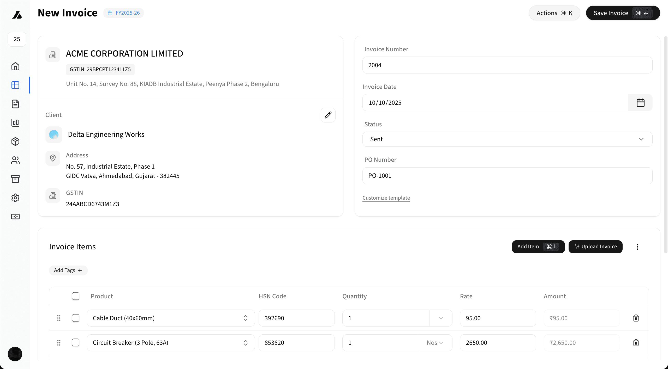Click the Customize template link
668x369 pixels.
tap(386, 198)
